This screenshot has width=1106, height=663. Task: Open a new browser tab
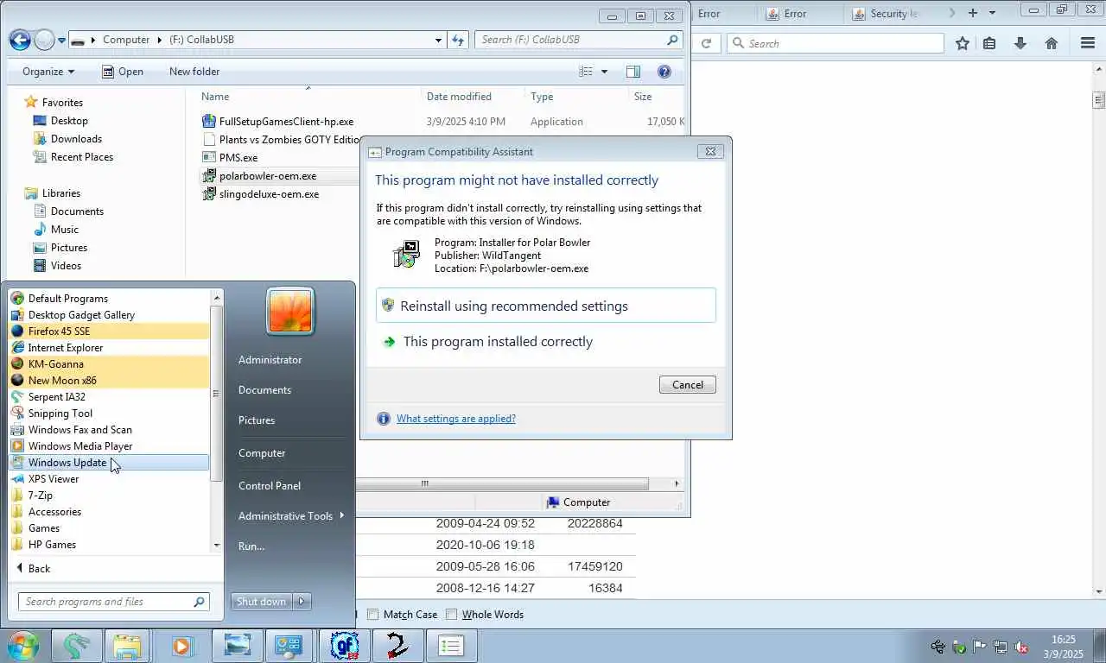pos(973,13)
